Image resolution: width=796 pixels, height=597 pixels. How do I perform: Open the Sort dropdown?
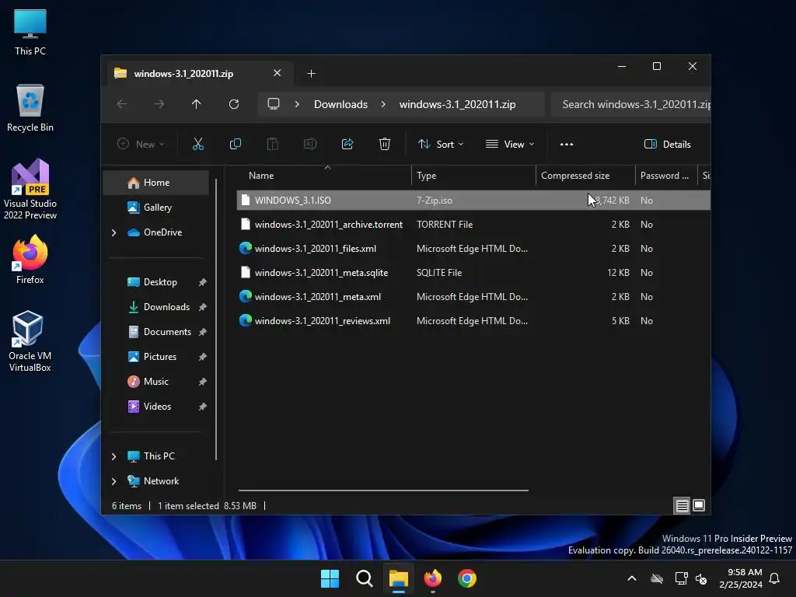[441, 144]
